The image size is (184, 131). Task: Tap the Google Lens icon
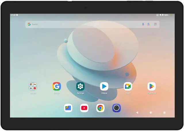point(149,24)
